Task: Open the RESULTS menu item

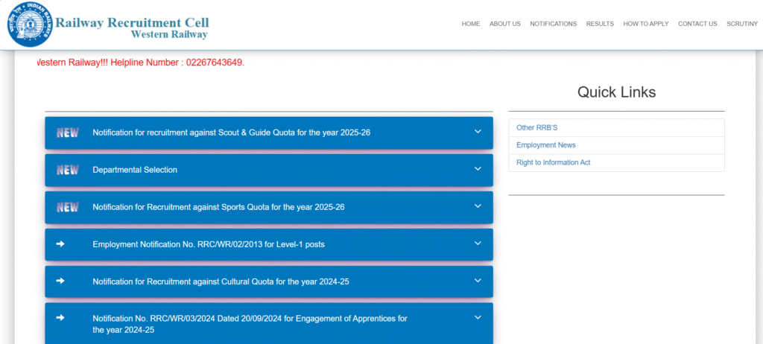Action: [x=600, y=24]
